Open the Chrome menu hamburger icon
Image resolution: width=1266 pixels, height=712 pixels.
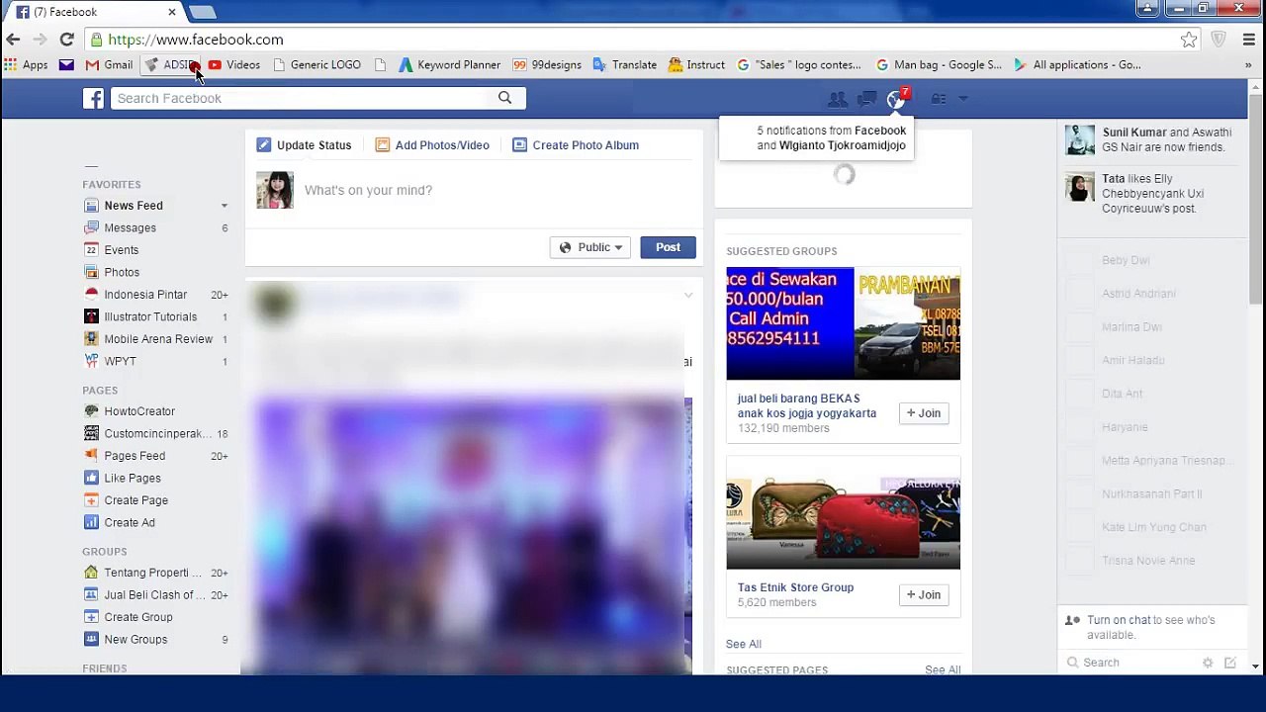pyautogui.click(x=1249, y=40)
